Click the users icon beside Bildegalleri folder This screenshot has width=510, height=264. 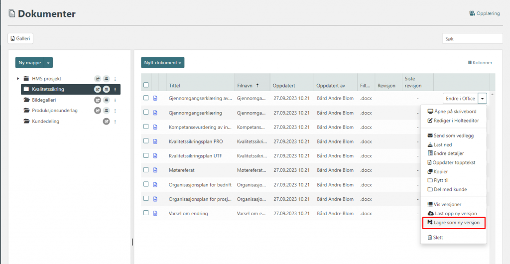pos(106,100)
